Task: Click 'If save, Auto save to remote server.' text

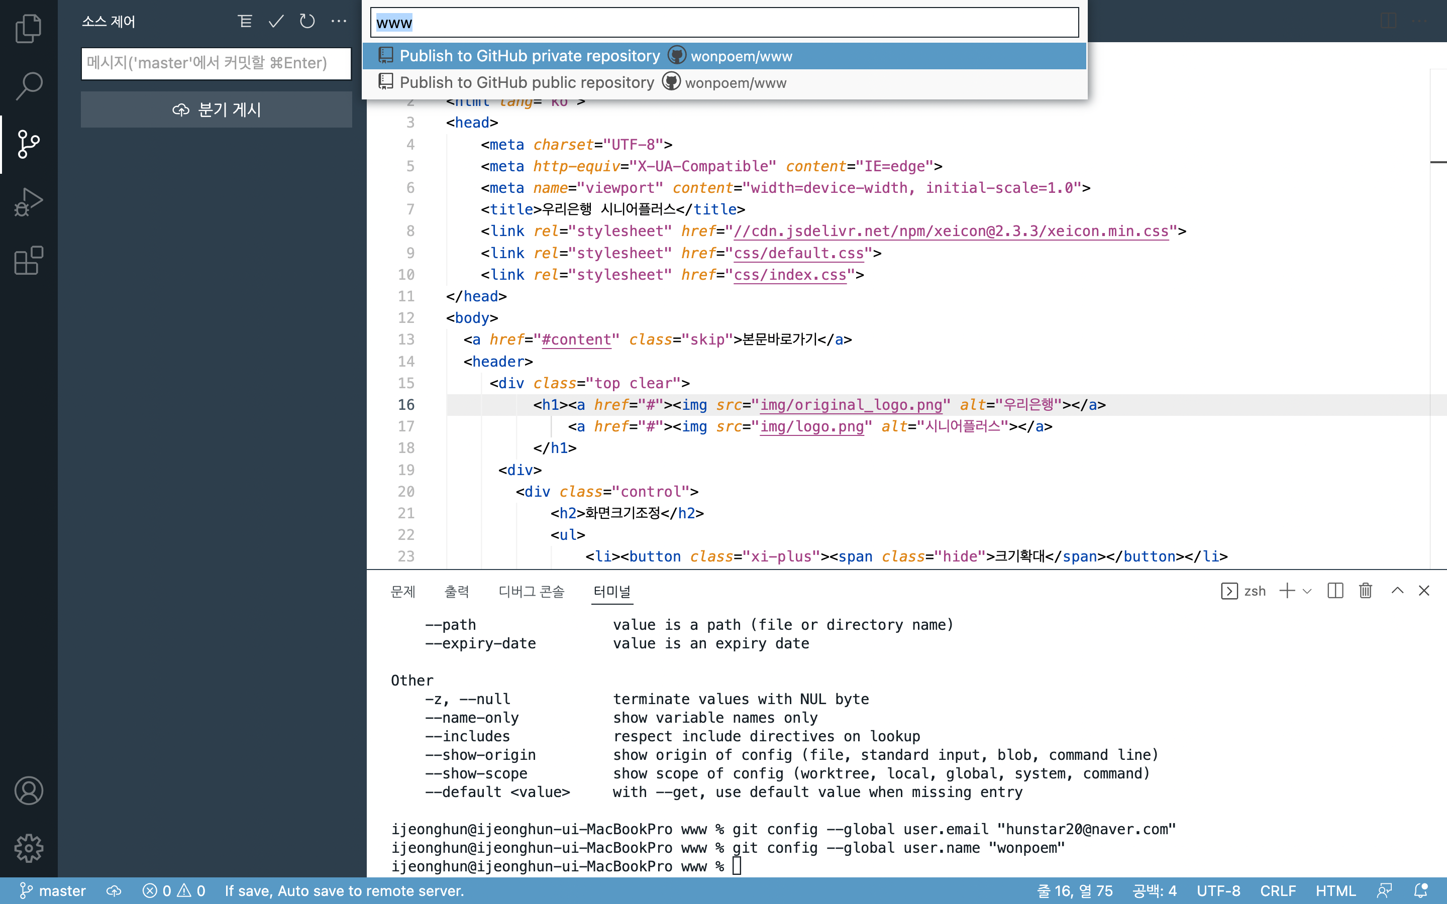Action: [344, 891]
